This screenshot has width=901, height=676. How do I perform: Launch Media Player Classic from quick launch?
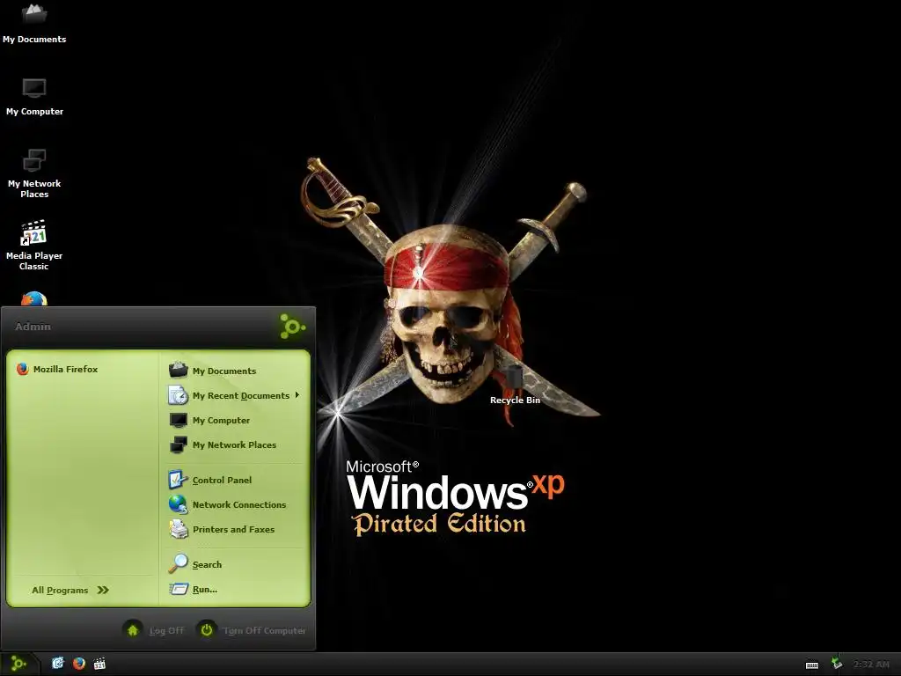99,664
